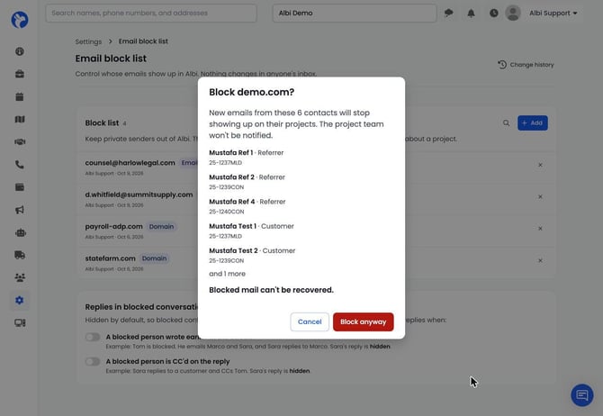Screen dimensions: 603x416
Task: Open the globe icon in sidebar
Action: [x=20, y=51]
